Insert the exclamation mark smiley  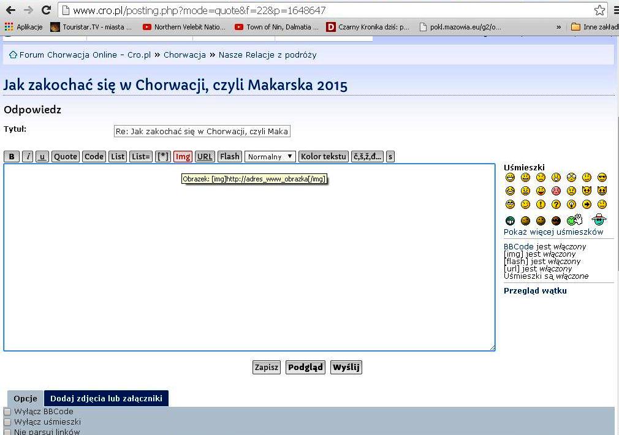coord(541,205)
